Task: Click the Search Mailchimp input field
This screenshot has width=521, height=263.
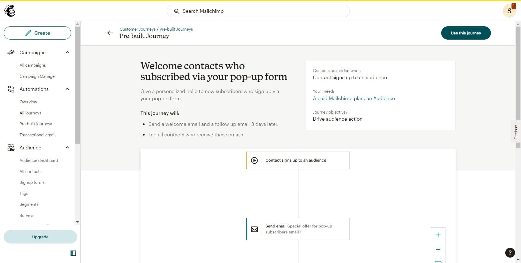Action: pyautogui.click(x=258, y=11)
